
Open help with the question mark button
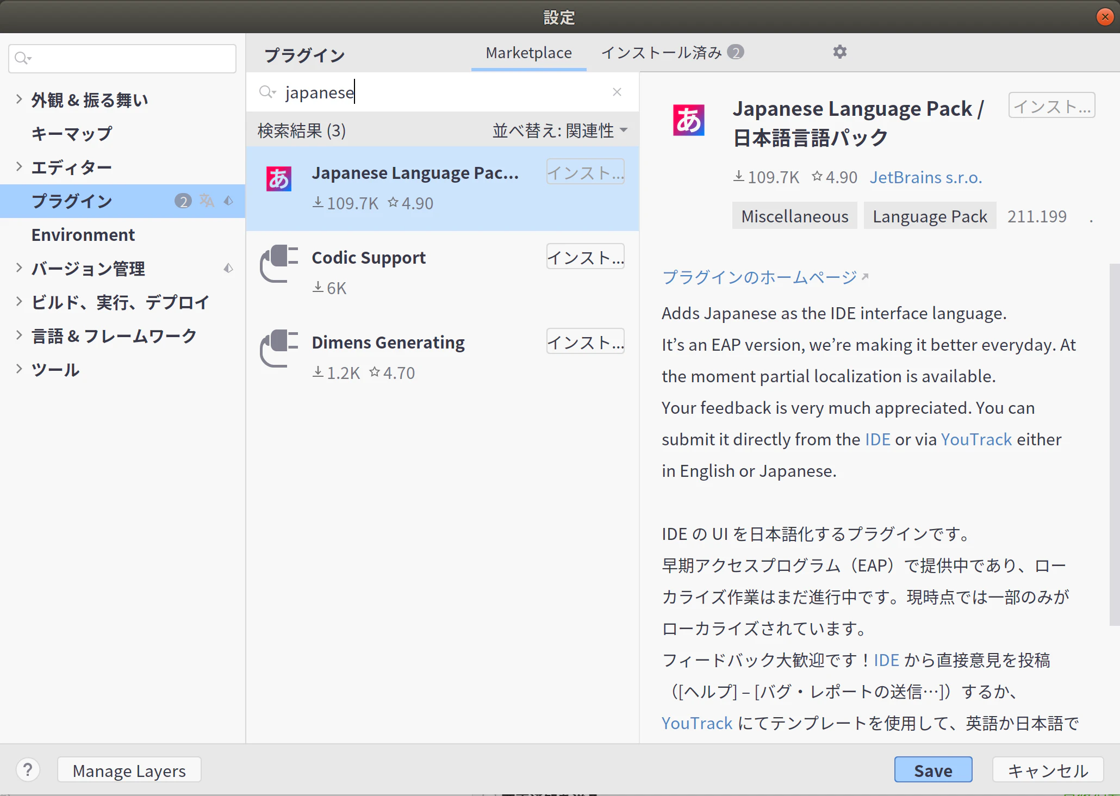(28, 770)
